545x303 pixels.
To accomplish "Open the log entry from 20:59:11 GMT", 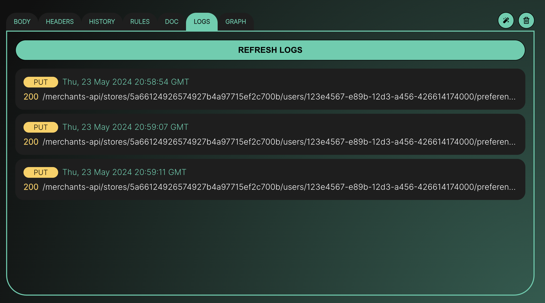I will (x=270, y=179).
